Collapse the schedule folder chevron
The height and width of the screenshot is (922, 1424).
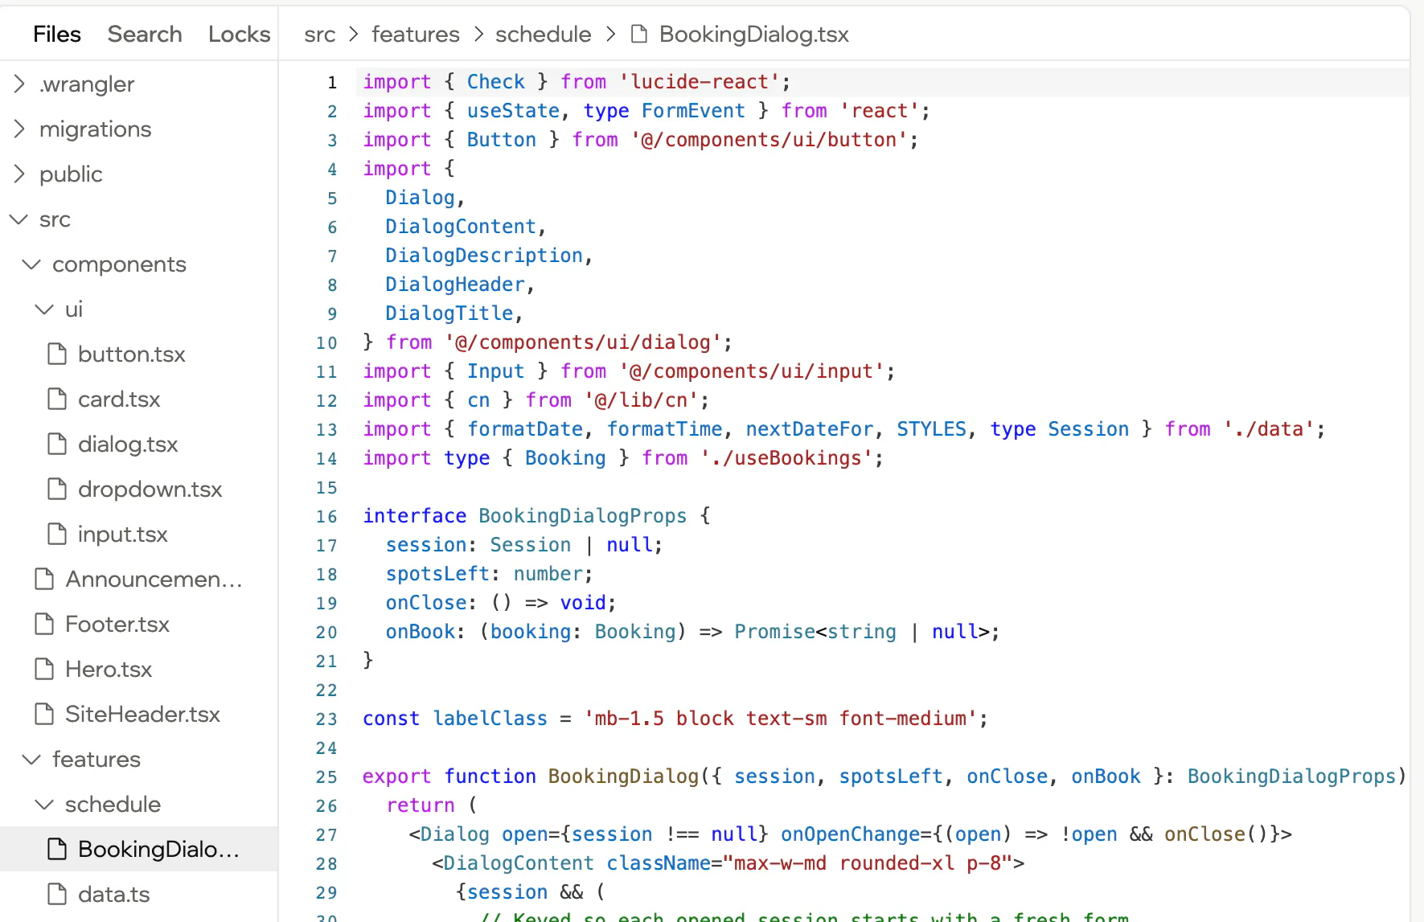[x=44, y=804]
